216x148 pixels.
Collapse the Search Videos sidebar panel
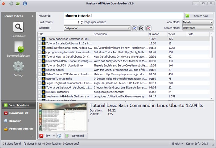(32, 16)
